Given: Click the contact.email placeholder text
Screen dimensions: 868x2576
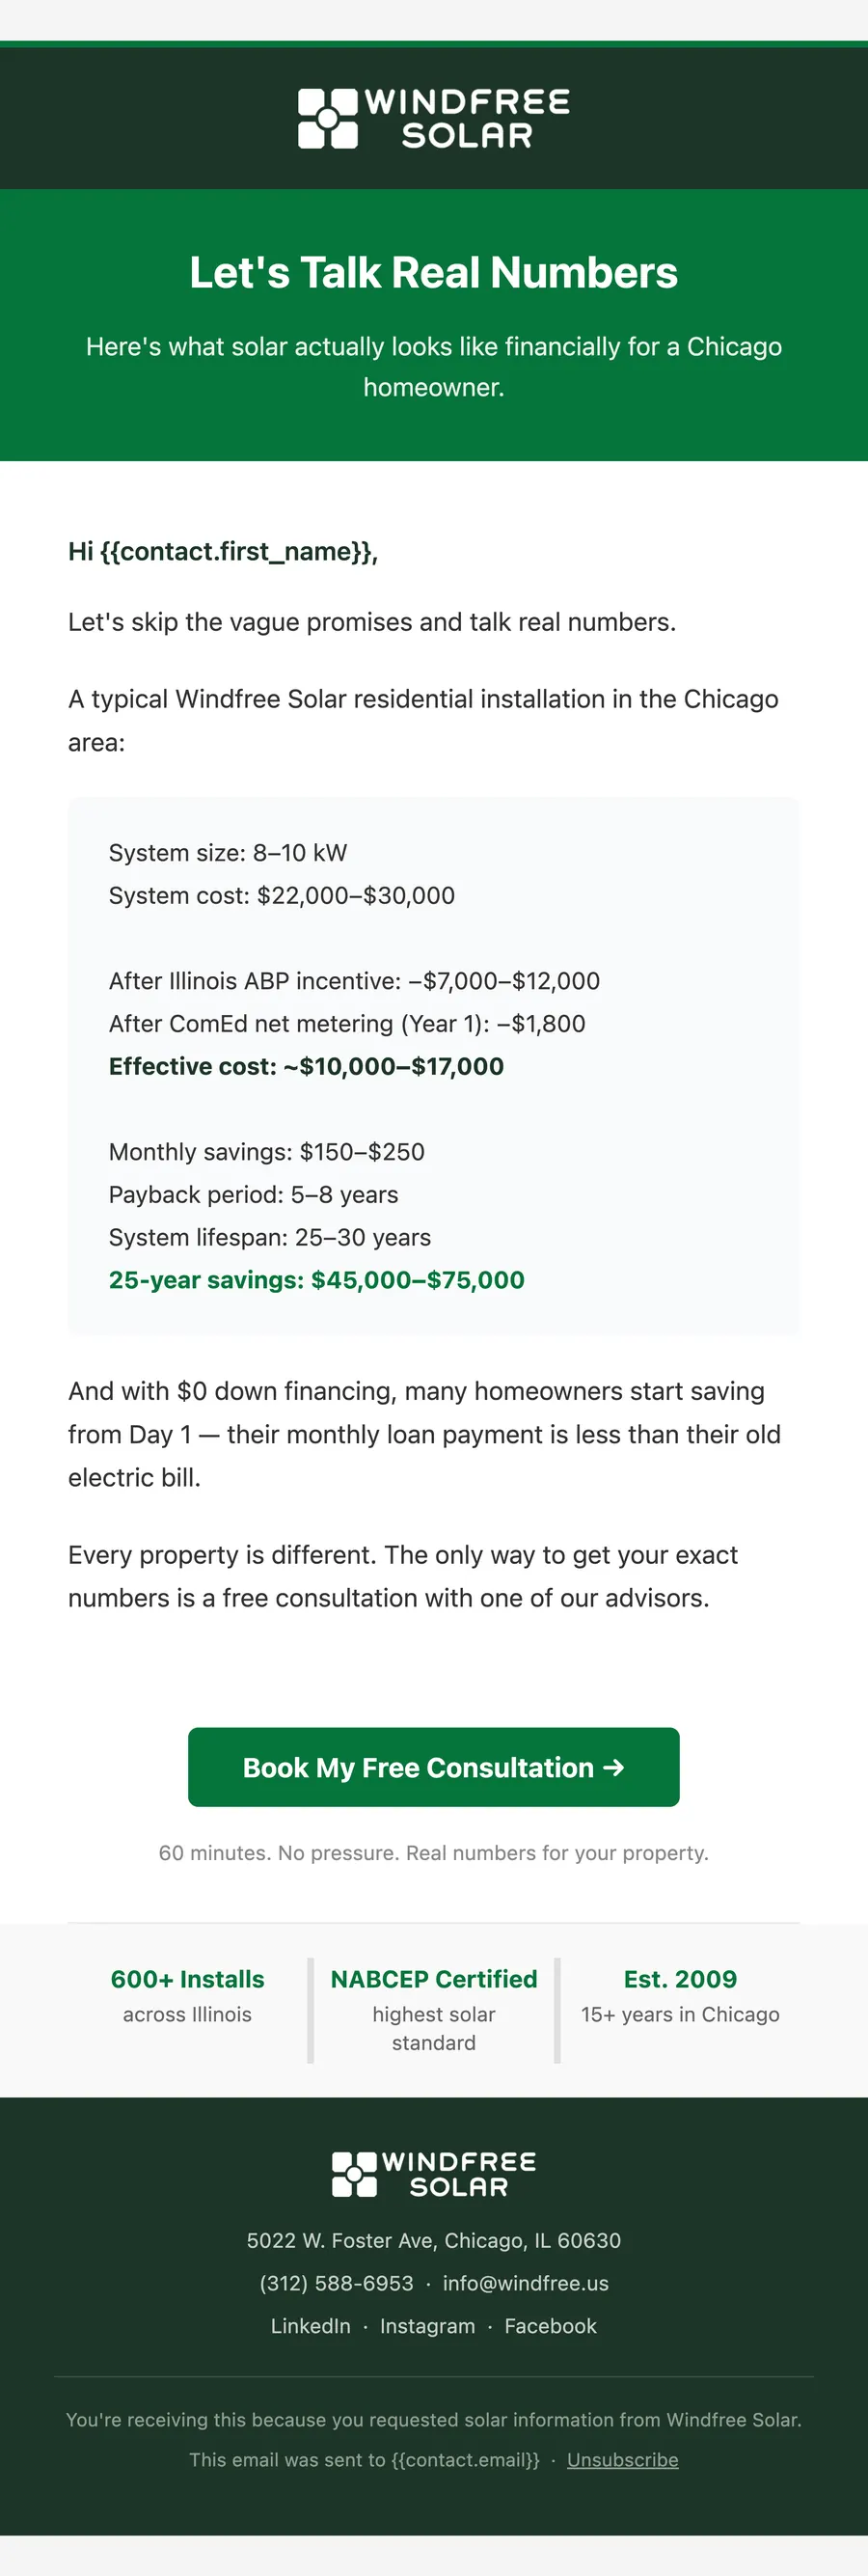Looking at the screenshot, I should pyautogui.click(x=465, y=2460).
